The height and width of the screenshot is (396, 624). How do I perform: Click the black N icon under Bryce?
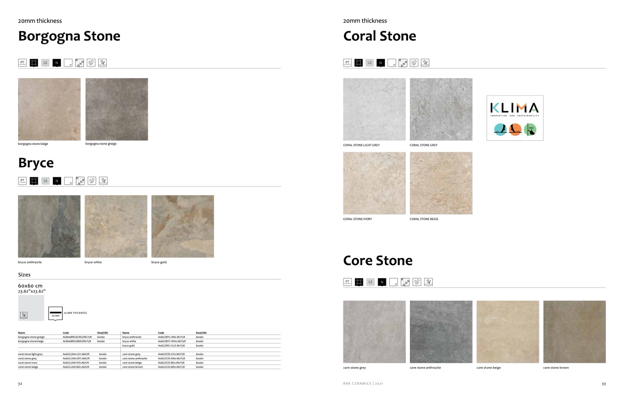point(57,181)
